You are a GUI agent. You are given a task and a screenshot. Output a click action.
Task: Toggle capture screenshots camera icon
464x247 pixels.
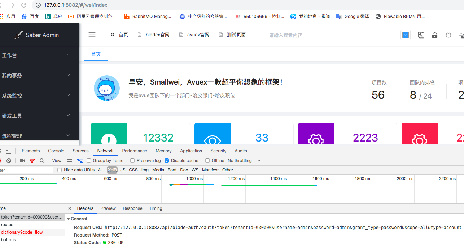tap(22, 161)
